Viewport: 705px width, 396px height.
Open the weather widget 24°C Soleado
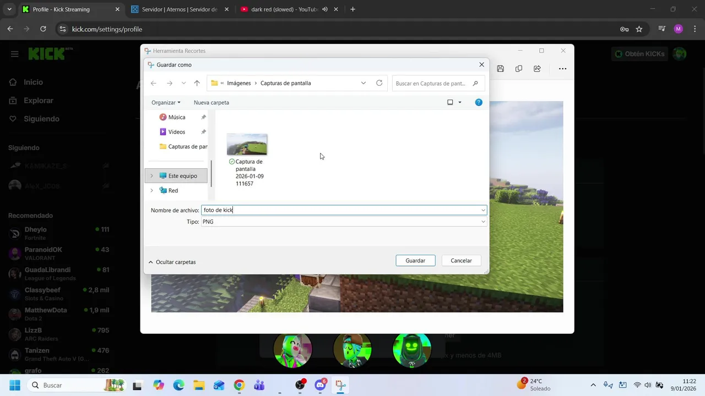pyautogui.click(x=534, y=385)
